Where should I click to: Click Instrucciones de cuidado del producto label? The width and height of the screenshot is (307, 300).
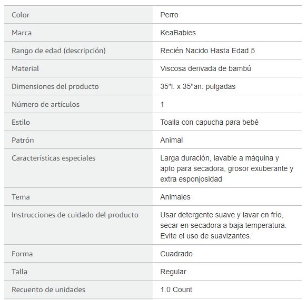click(75, 215)
